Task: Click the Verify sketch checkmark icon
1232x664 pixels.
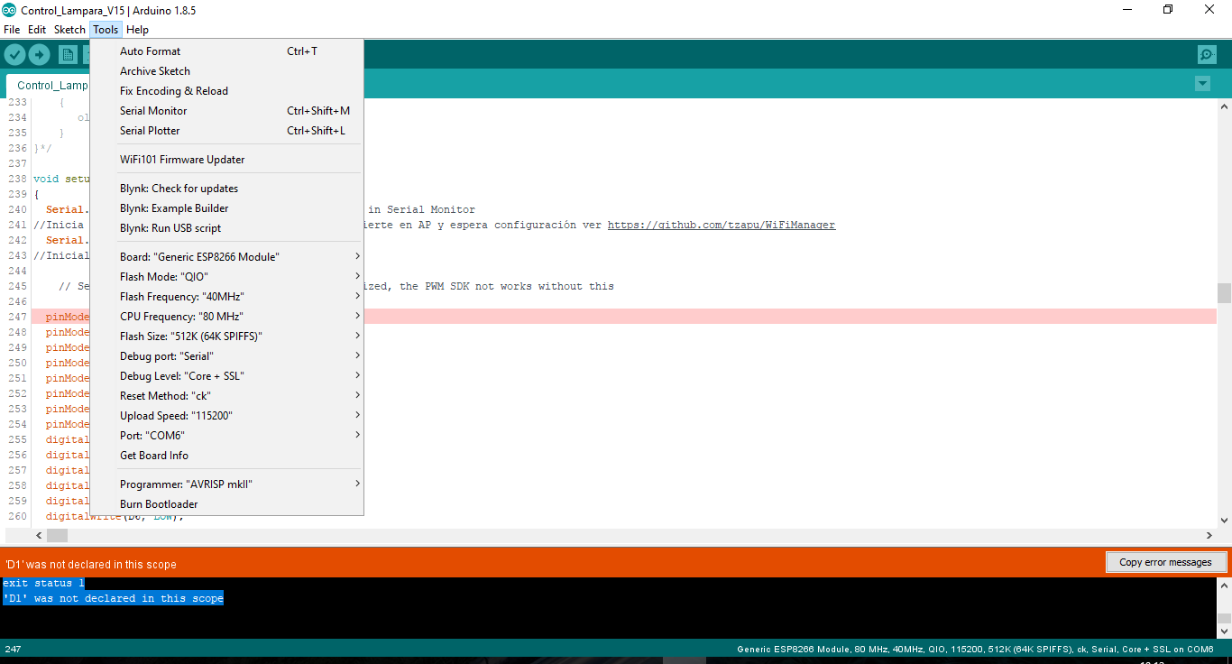Action: [14, 55]
